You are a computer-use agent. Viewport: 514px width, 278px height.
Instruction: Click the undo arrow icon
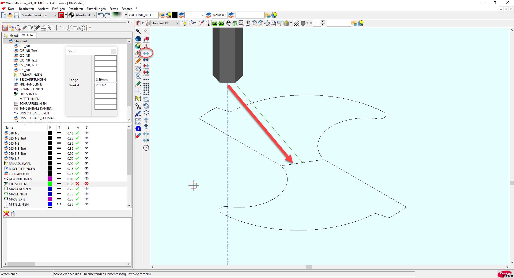tap(101, 15)
